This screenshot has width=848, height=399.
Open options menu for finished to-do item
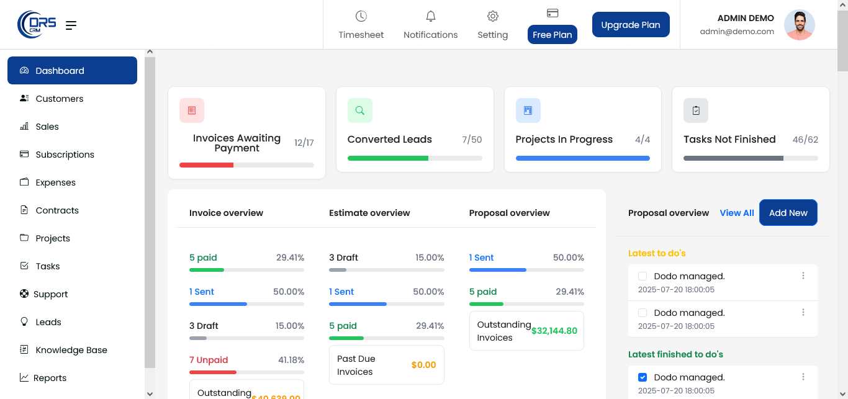[x=803, y=377]
